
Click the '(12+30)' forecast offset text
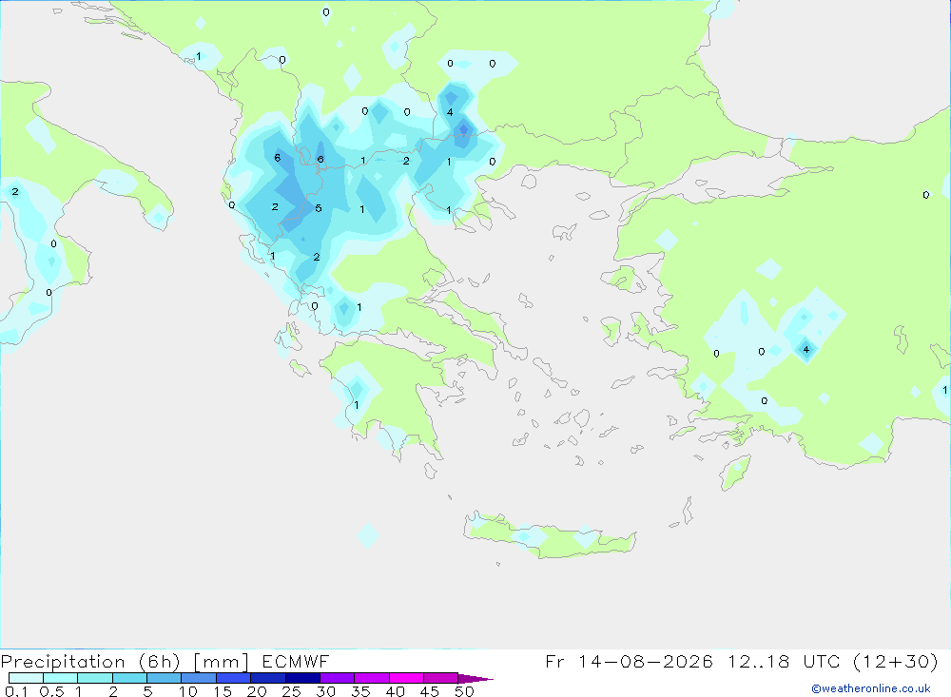tap(895, 661)
